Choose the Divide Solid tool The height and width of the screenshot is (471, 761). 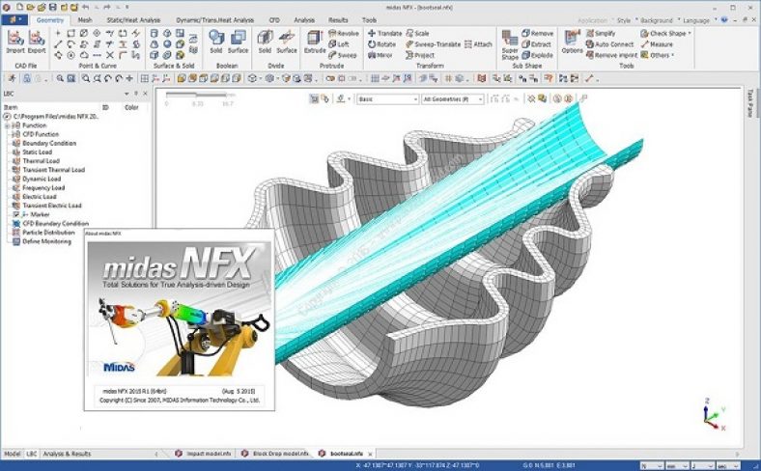click(265, 42)
